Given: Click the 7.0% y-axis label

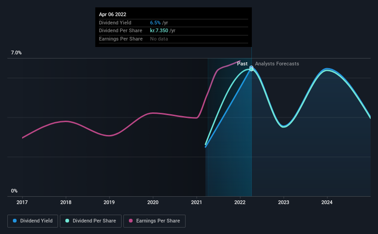Looking at the screenshot, I should 16,53.
